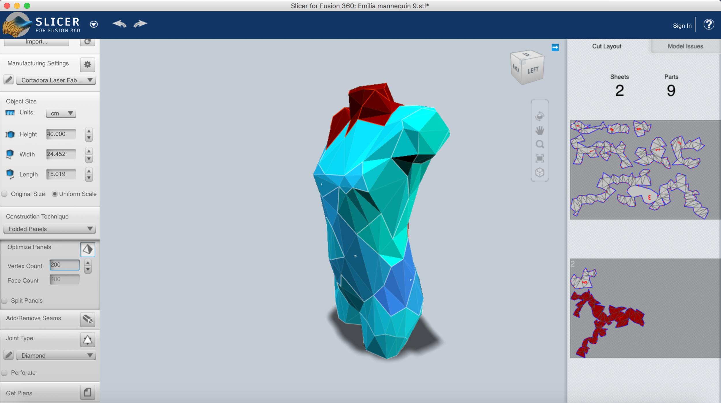Open the Cortadora Laser Fab preset dropdown
The width and height of the screenshot is (721, 403).
click(x=56, y=80)
